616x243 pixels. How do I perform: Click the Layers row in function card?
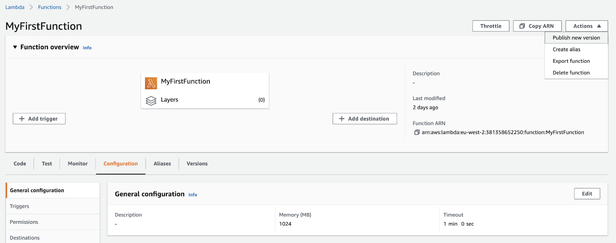click(205, 100)
